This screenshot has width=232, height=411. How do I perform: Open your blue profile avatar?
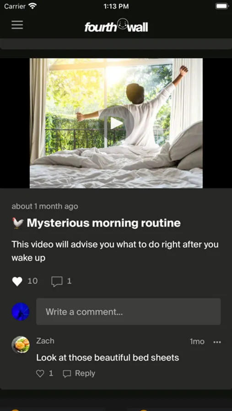21,311
